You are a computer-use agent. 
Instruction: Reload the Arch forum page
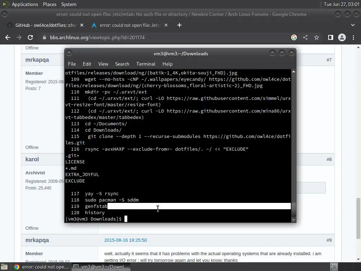[30, 37]
